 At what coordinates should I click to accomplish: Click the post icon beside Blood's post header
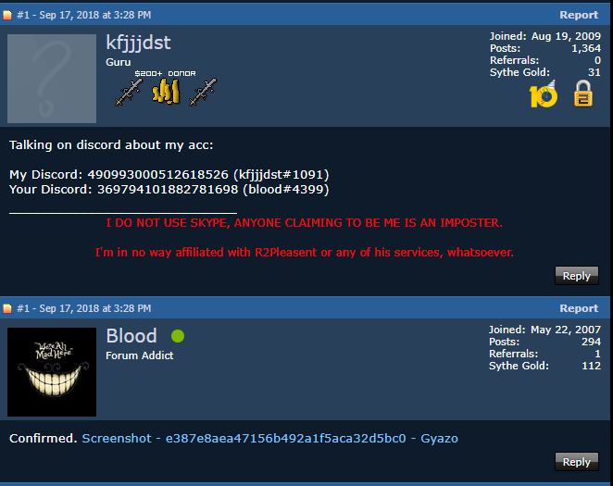tap(7, 308)
